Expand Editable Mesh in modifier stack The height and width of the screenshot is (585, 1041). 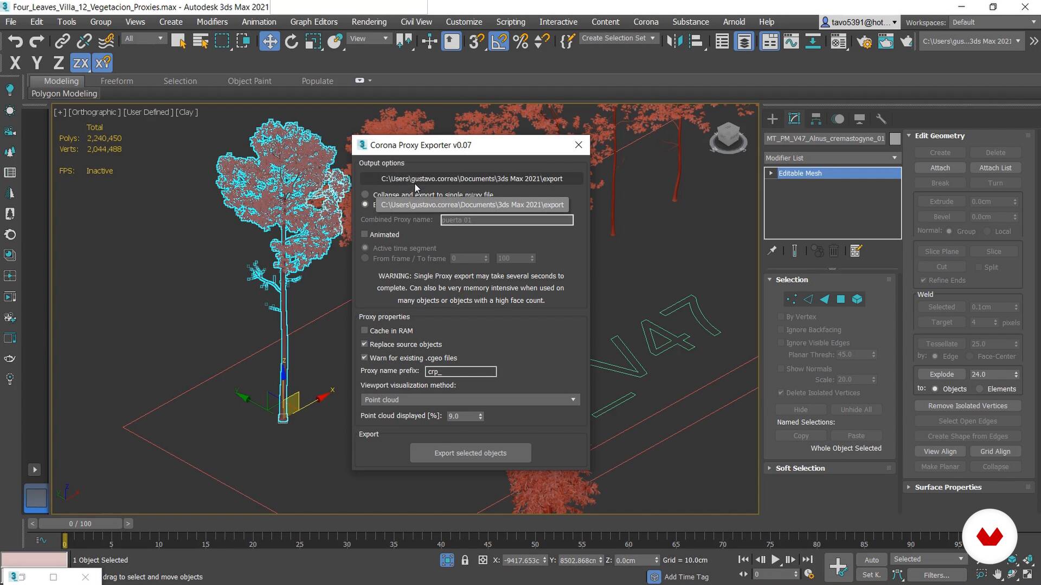[x=771, y=173]
